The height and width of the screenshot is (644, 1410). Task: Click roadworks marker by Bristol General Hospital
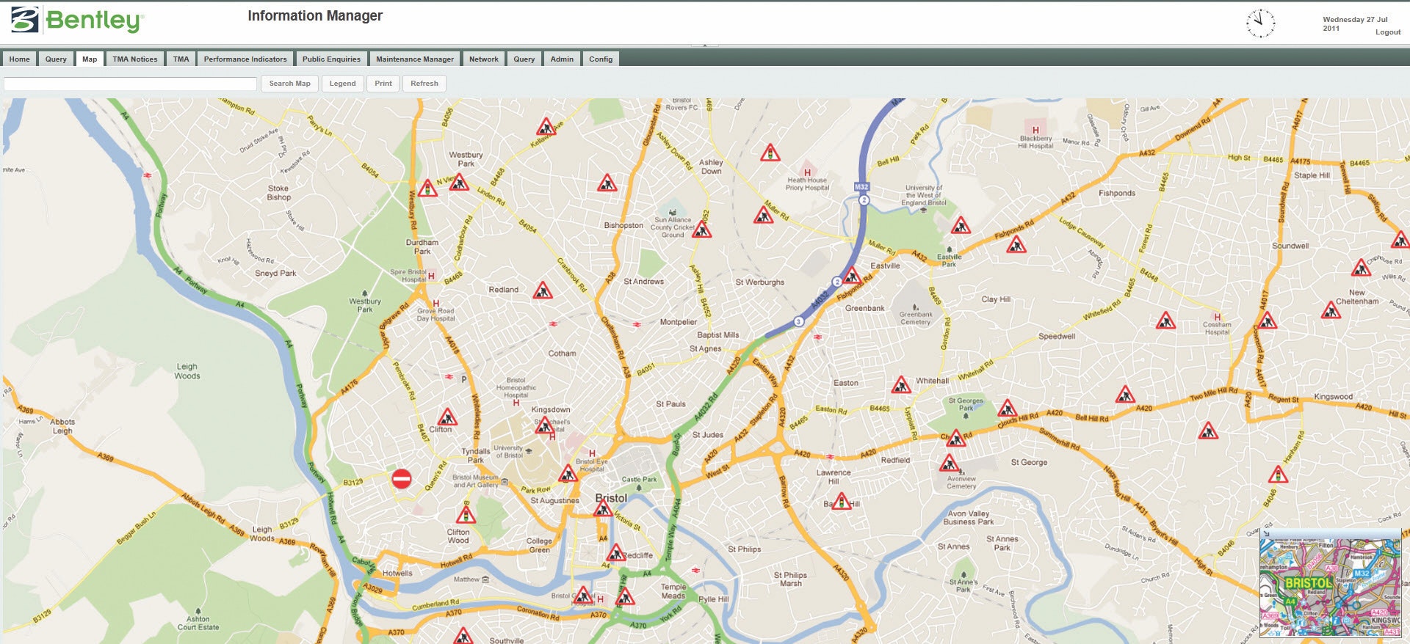(583, 594)
